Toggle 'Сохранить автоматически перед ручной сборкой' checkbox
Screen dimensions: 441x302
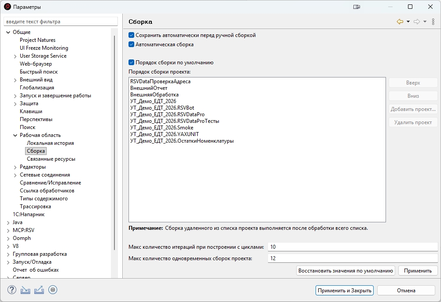(x=131, y=35)
